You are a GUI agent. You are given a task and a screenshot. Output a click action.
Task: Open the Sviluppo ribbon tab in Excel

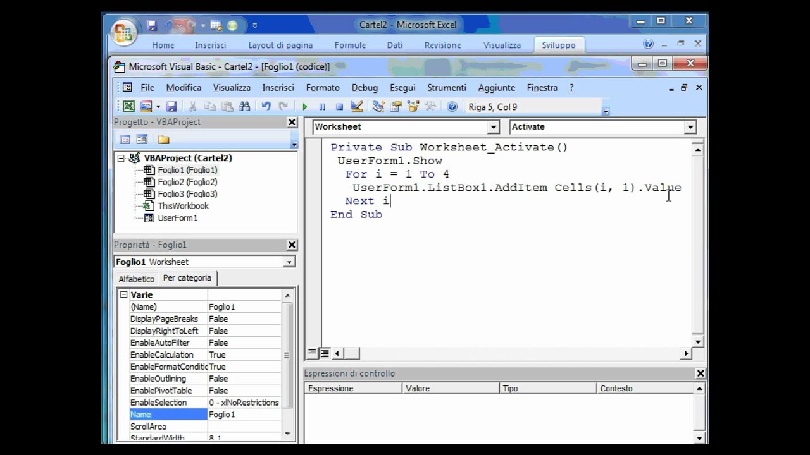tap(559, 45)
